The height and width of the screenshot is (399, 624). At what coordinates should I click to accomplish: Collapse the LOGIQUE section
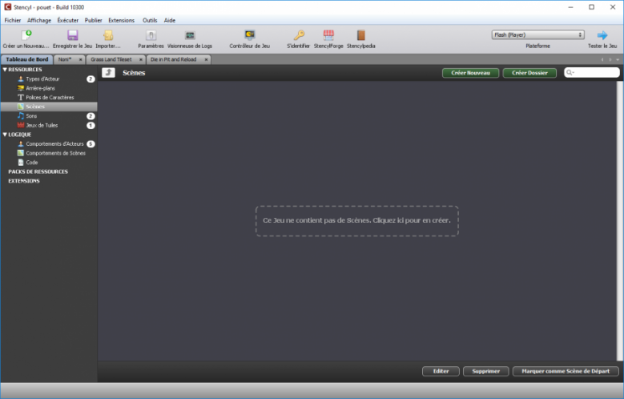[5, 135]
